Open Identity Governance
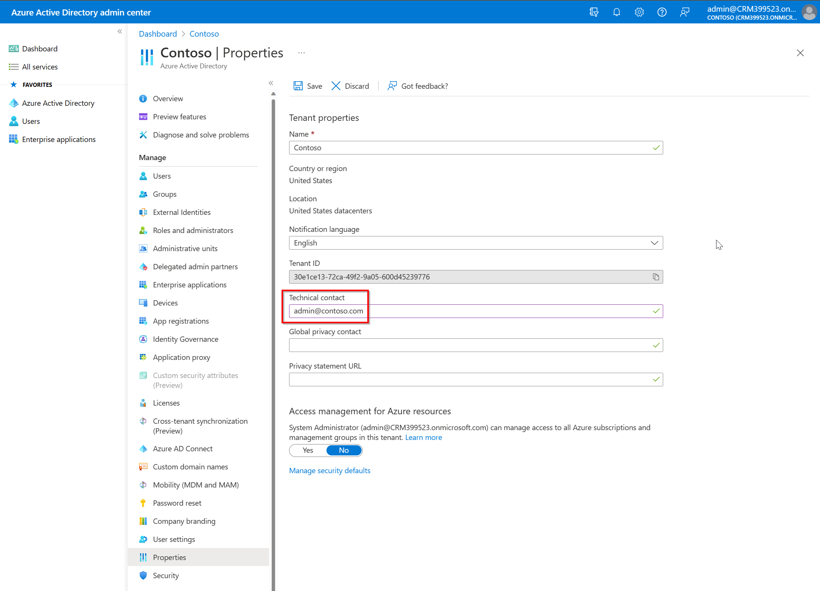Screen dimensions: 820x591 pyautogui.click(x=186, y=339)
